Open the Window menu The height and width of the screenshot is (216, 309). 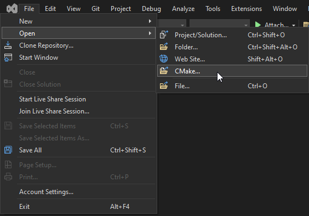(x=285, y=9)
